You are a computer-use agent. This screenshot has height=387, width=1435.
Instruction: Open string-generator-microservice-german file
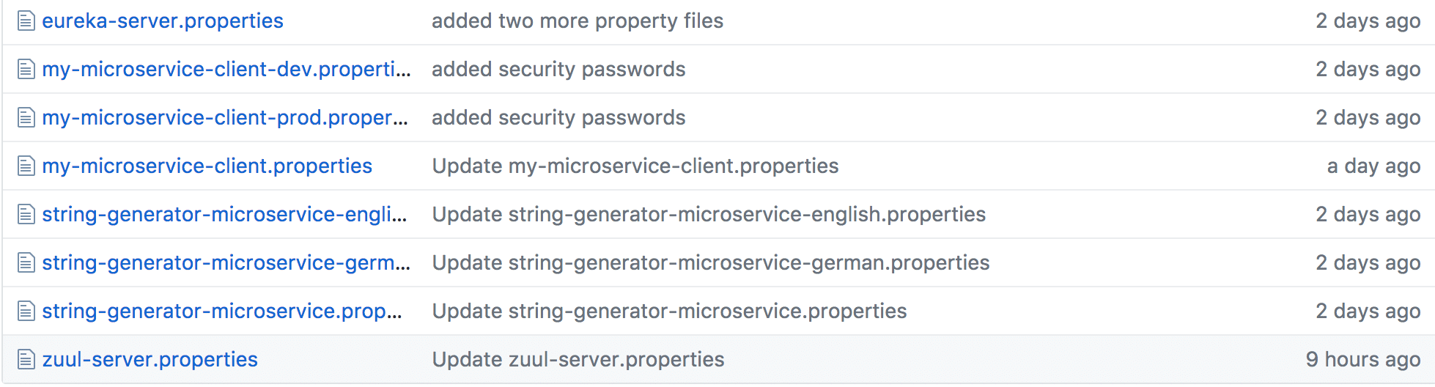pyautogui.click(x=226, y=263)
